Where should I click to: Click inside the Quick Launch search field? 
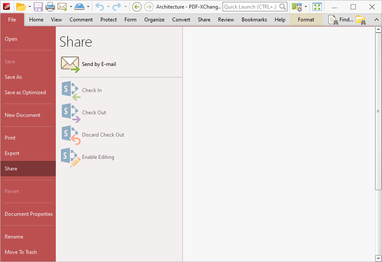(x=251, y=7)
